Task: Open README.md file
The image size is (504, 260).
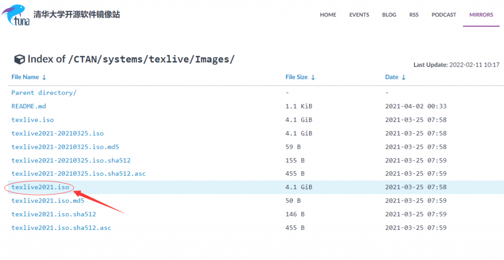Action: click(29, 106)
